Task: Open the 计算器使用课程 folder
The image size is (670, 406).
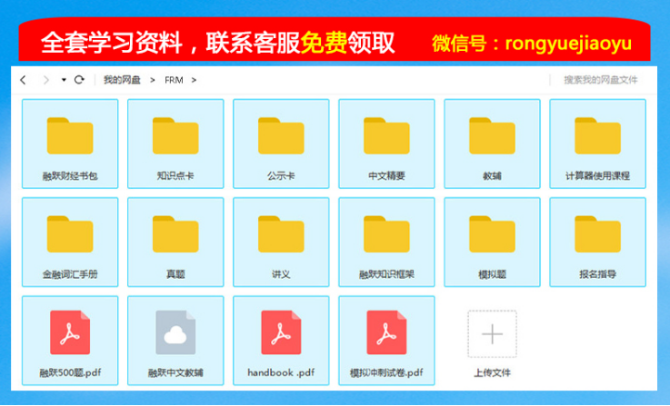Action: click(597, 143)
